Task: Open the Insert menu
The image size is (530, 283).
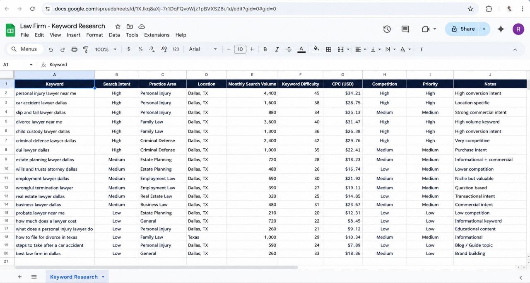Action: pos(74,35)
